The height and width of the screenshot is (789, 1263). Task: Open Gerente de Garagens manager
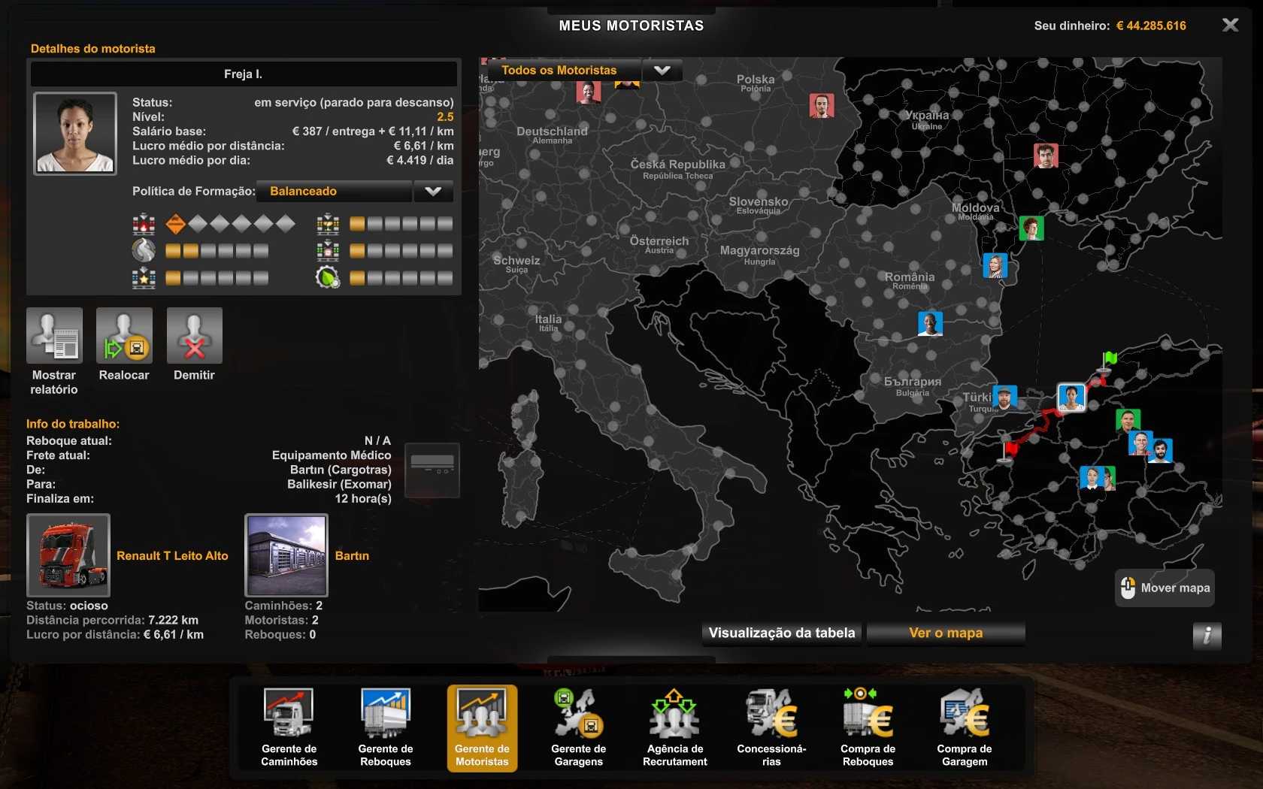578,726
